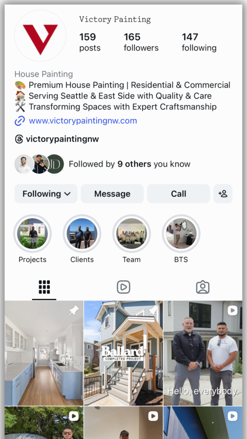Open the tagged photos tab

[203, 287]
